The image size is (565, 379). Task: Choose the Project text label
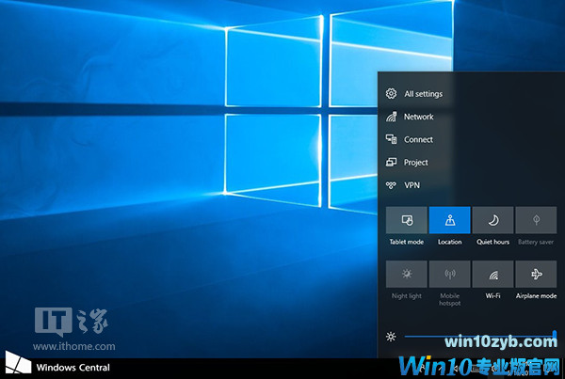(x=416, y=162)
